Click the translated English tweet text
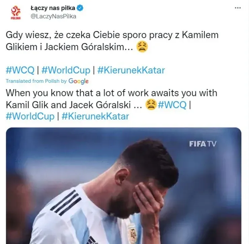Screen dimensions: 249x244 tap(111, 99)
